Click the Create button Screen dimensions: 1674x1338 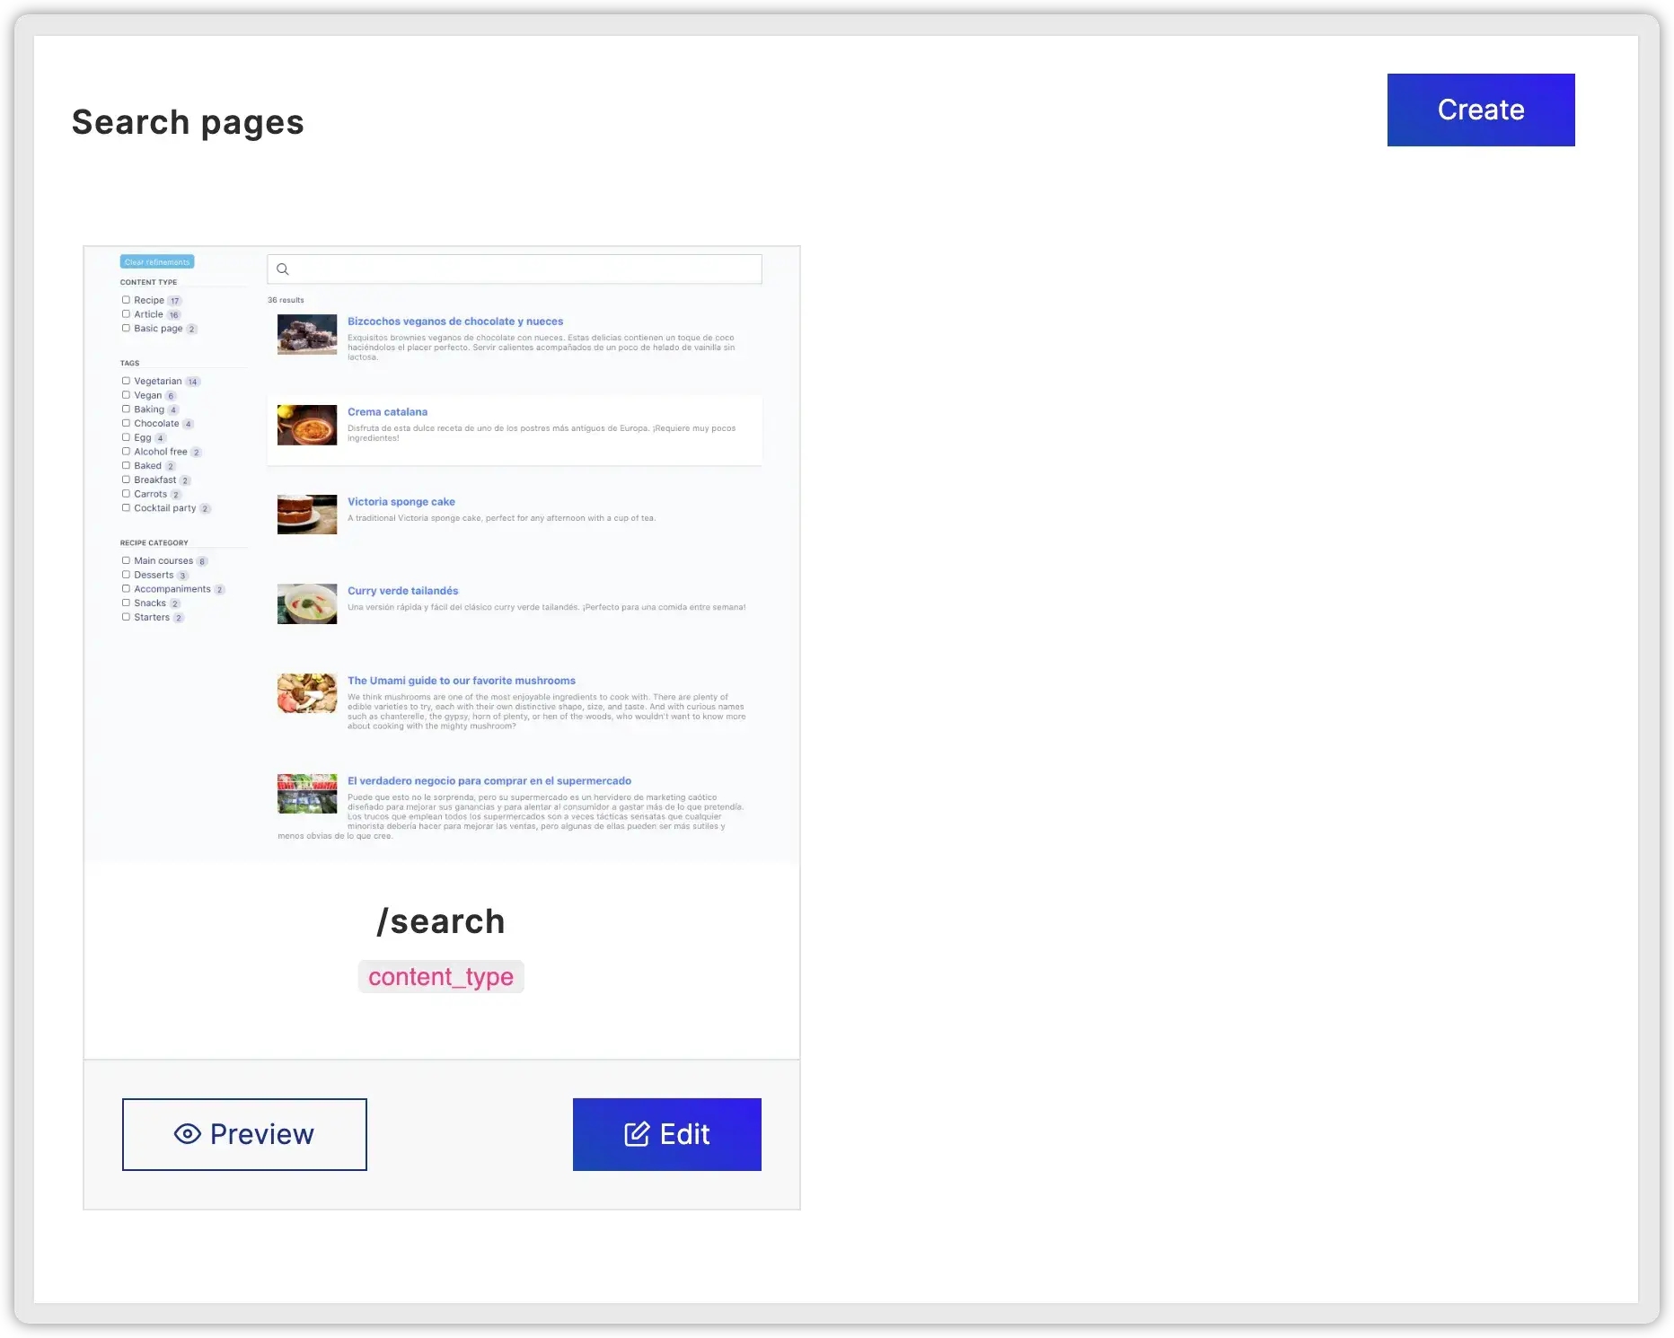[x=1480, y=110]
